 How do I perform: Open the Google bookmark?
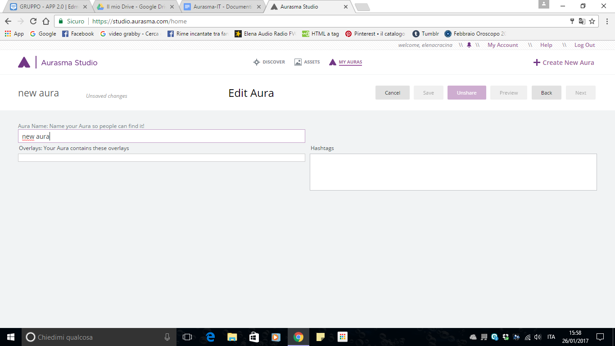(43, 34)
